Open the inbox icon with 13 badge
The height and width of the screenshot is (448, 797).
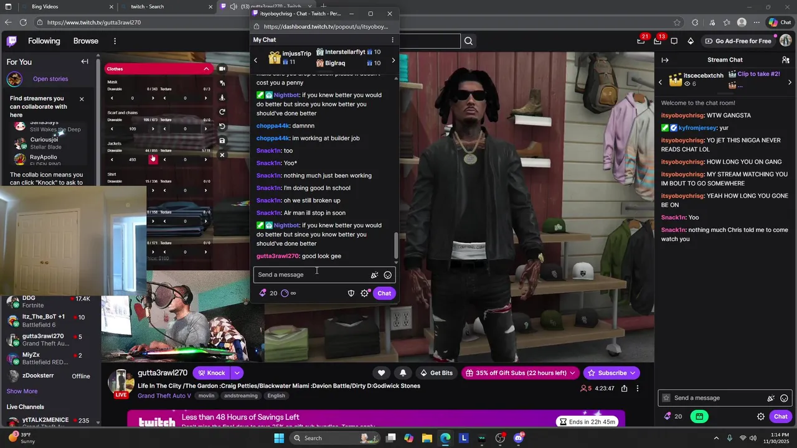658,41
